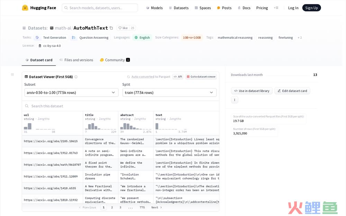Image resolution: width=346 pixels, height=216 pixels.
Task: Click the Sign Up button
Action: [x=311, y=8]
